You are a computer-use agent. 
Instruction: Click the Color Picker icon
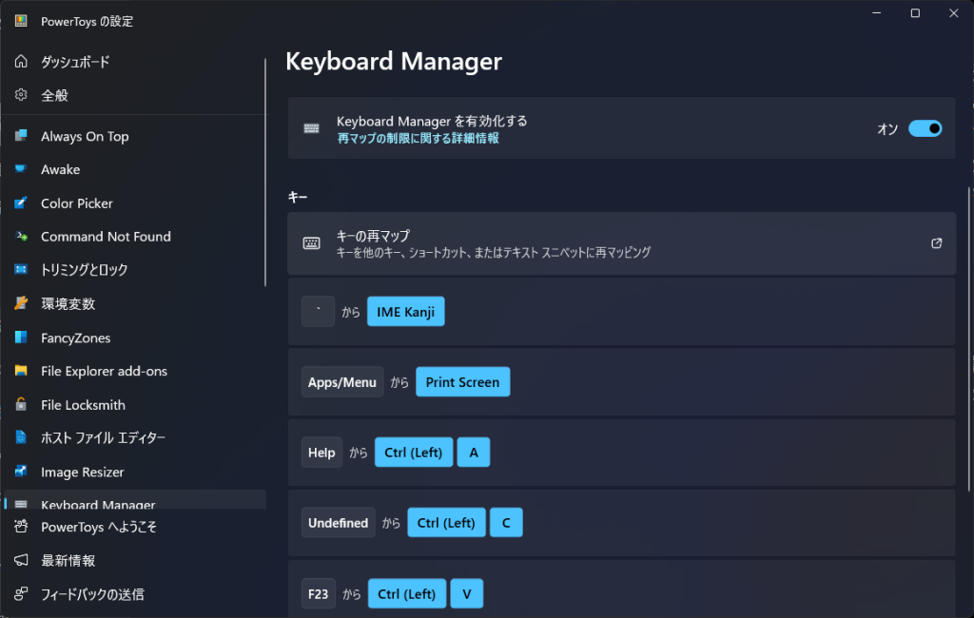21,203
